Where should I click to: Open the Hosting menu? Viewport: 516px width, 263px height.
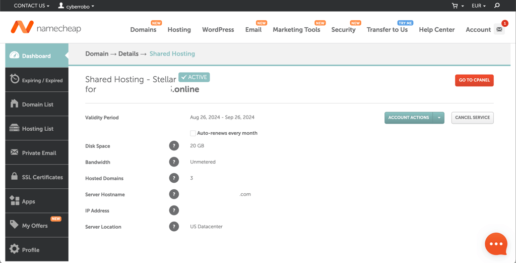point(179,30)
